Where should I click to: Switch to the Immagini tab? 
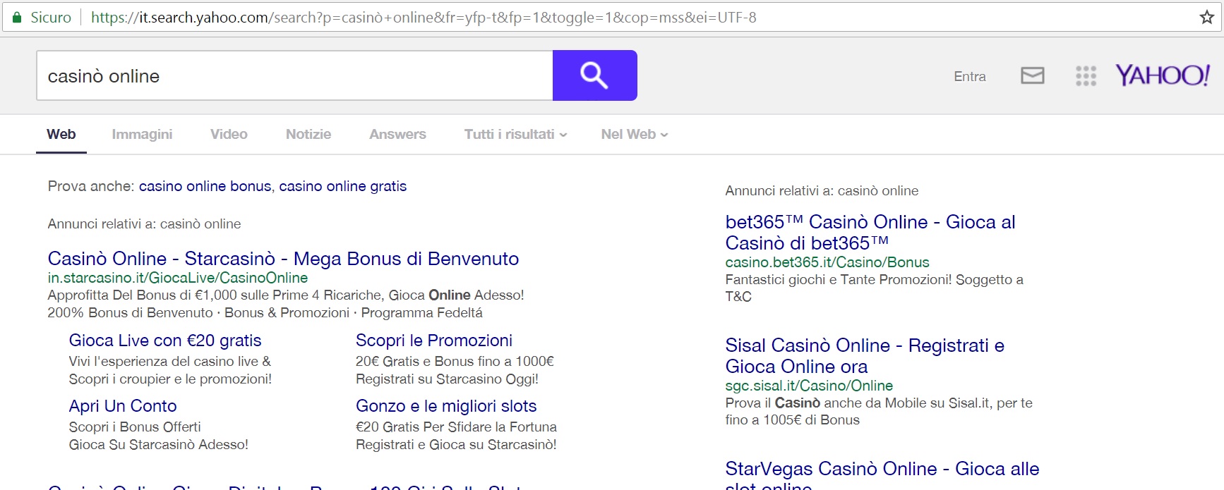[142, 134]
